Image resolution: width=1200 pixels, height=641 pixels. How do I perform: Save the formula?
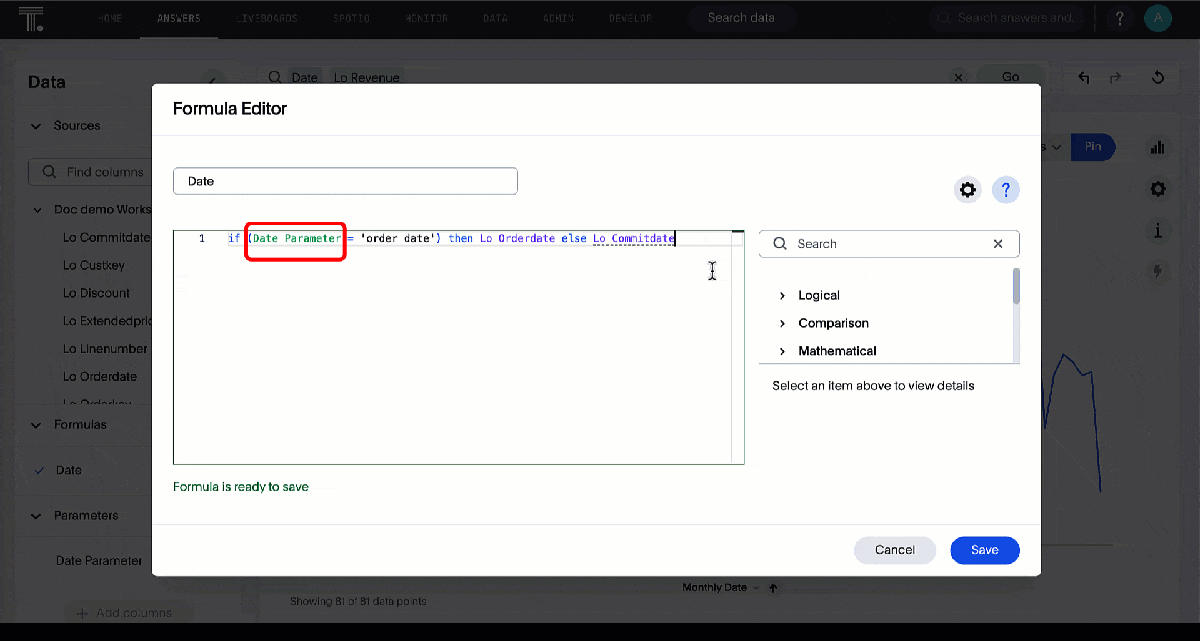pyautogui.click(x=984, y=550)
